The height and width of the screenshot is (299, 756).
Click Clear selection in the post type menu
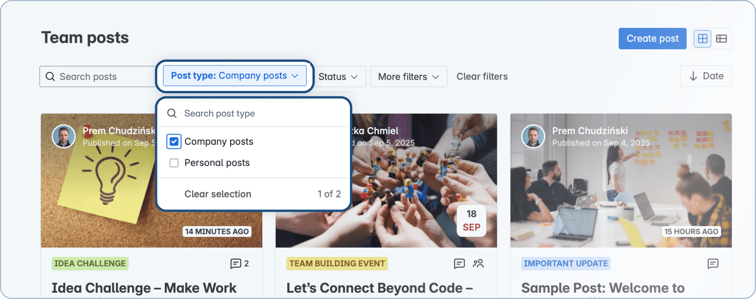click(x=218, y=193)
